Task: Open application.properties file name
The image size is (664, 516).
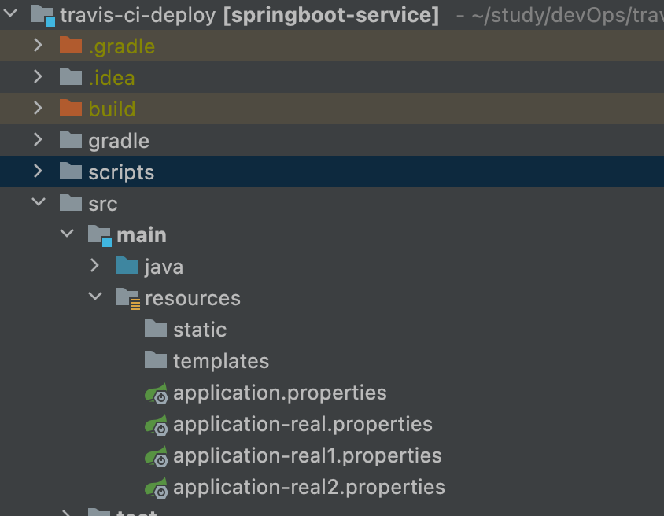Action: [280, 393]
